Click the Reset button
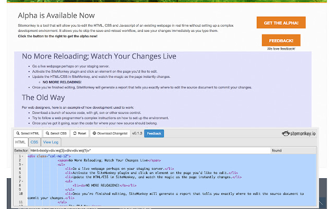334x209 pixels. click(x=80, y=134)
